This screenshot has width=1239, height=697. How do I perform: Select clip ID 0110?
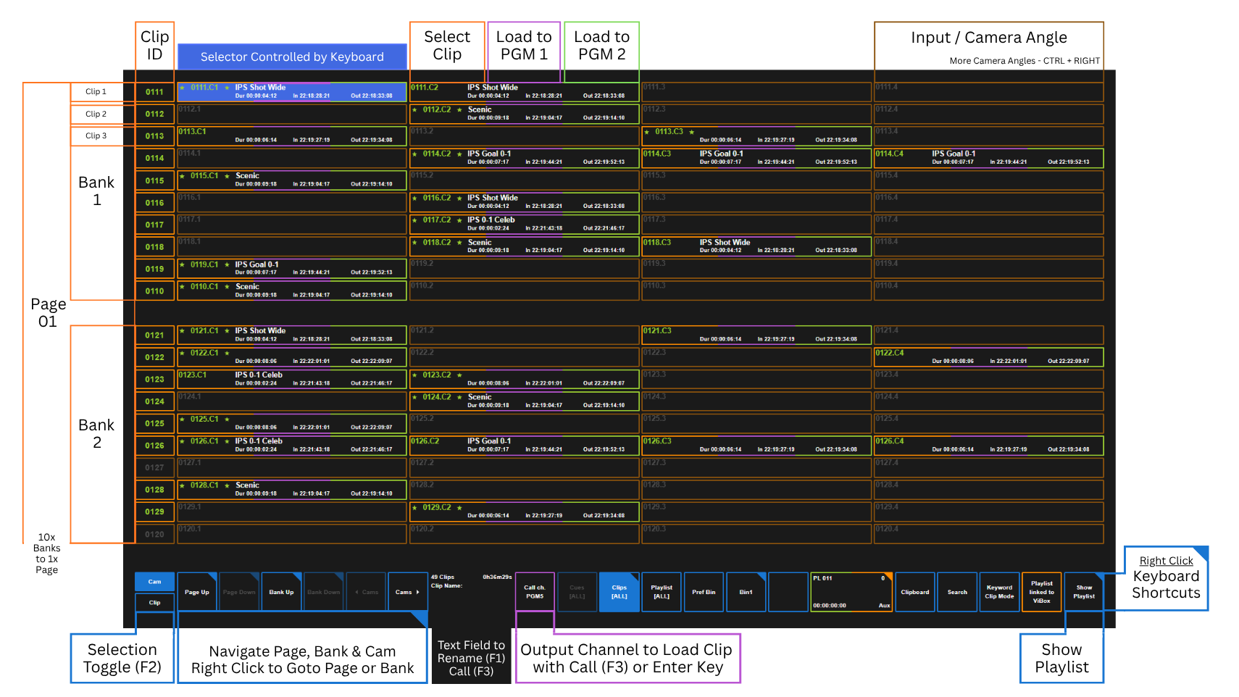(x=154, y=291)
